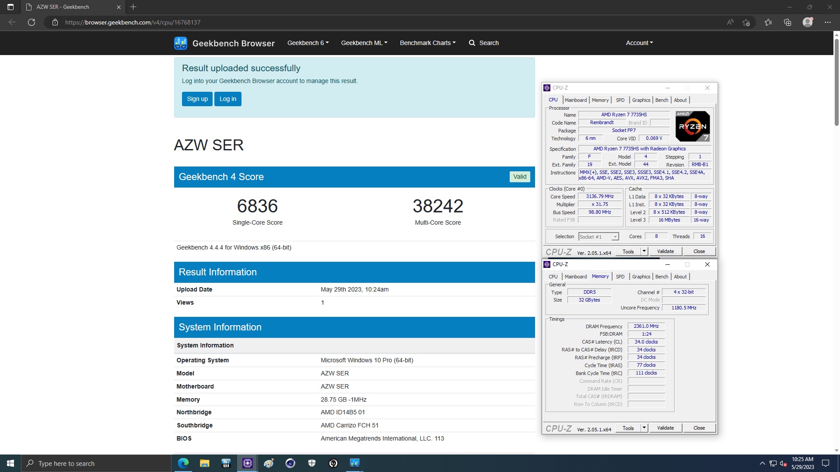Open the Collections icon in Edge toolbar
Screen dimensions: 840x472
tap(787, 22)
